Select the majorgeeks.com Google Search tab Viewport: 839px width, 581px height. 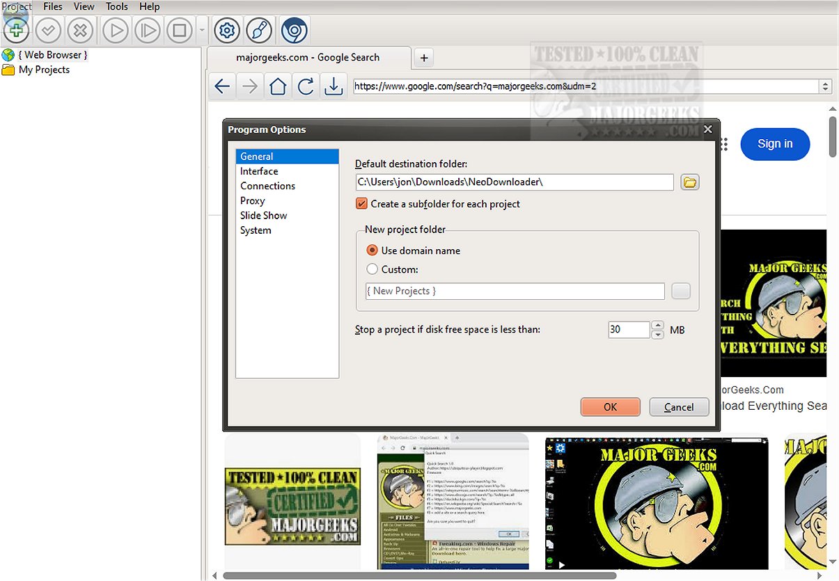[310, 57]
